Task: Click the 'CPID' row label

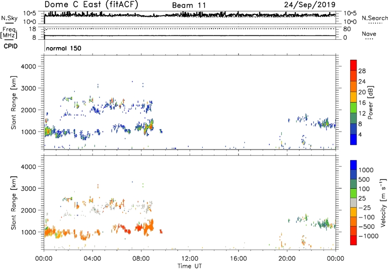Action: coord(11,46)
